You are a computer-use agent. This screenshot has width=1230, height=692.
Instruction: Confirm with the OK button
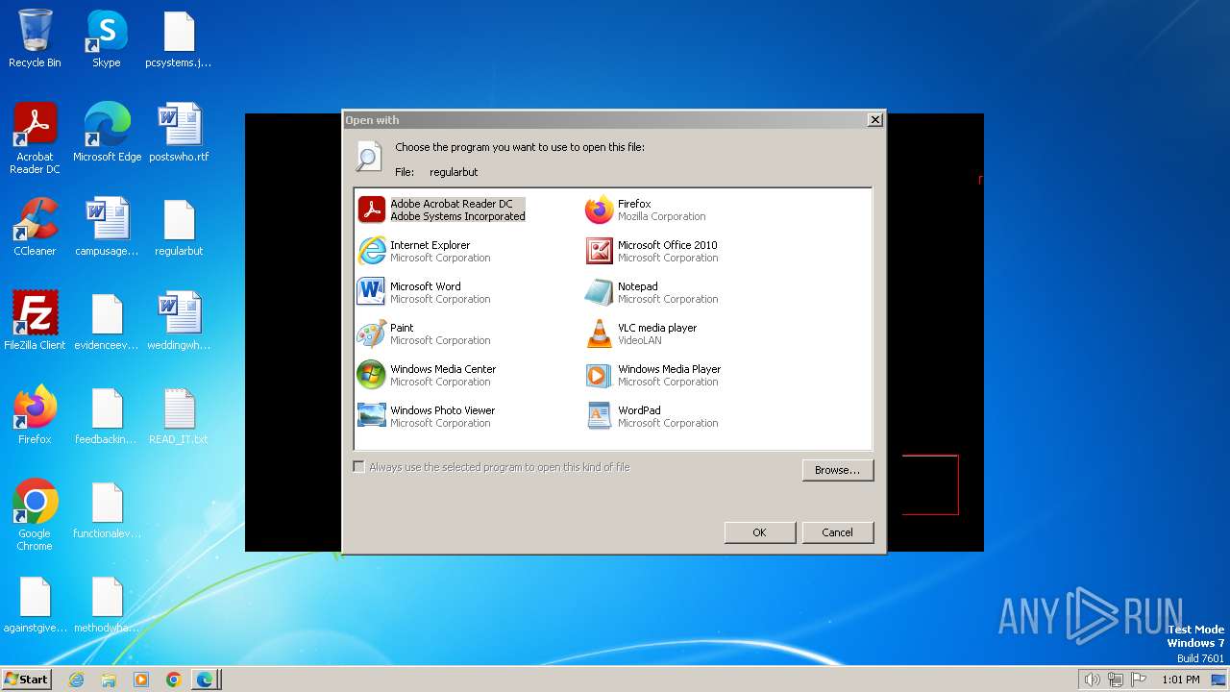coord(759,532)
